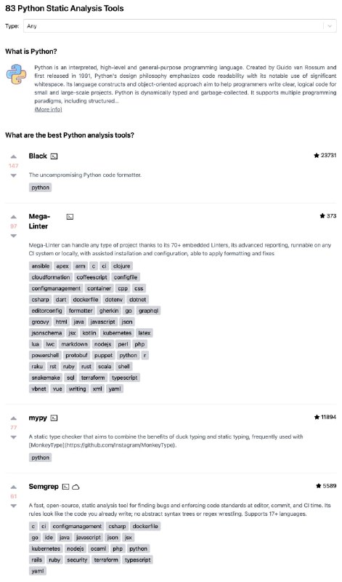Downvote the mypy entry
This screenshot has width=342, height=582.
tap(13, 437)
